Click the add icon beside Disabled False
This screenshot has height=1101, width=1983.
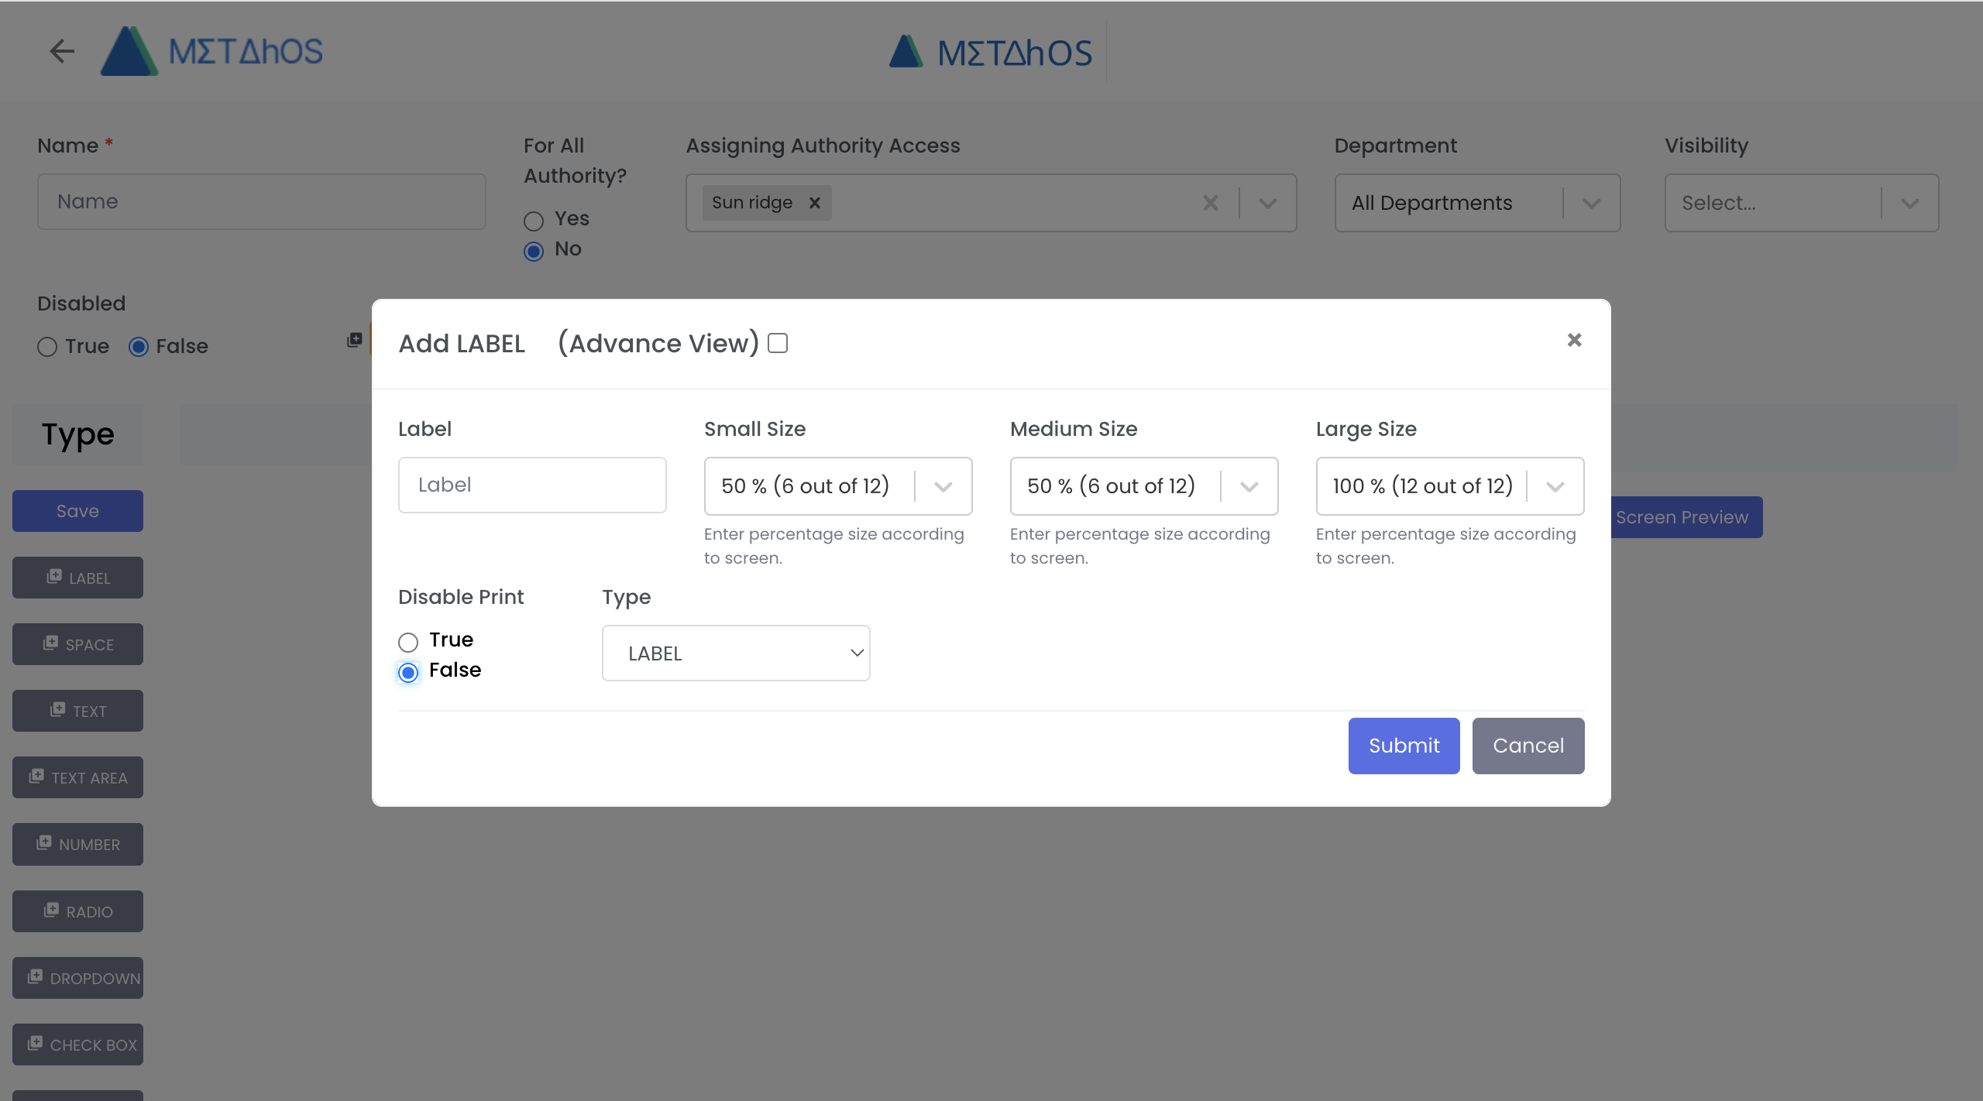tap(354, 340)
